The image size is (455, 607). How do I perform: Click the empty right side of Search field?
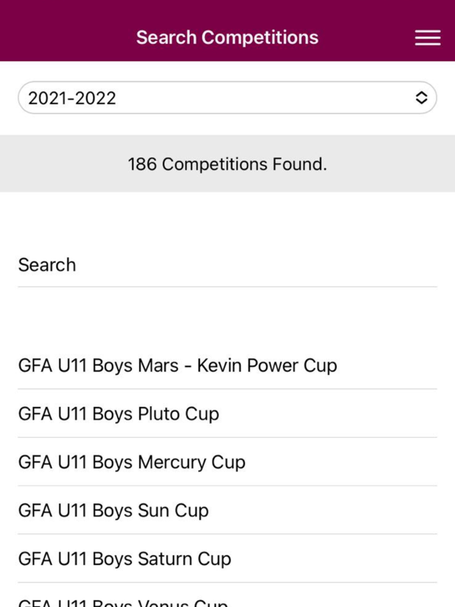pos(357,265)
